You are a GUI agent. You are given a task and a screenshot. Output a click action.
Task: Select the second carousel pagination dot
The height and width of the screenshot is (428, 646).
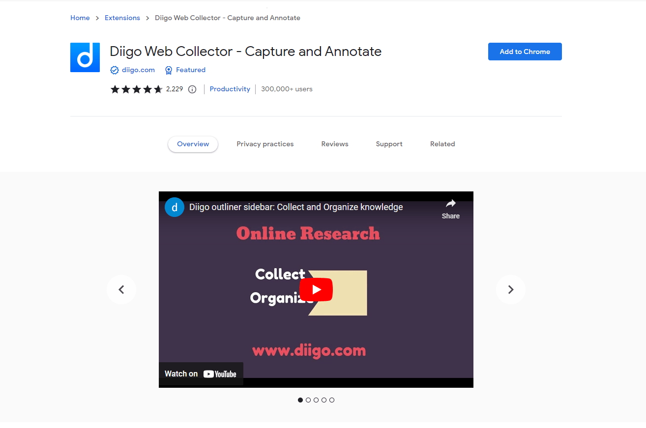pyautogui.click(x=308, y=400)
